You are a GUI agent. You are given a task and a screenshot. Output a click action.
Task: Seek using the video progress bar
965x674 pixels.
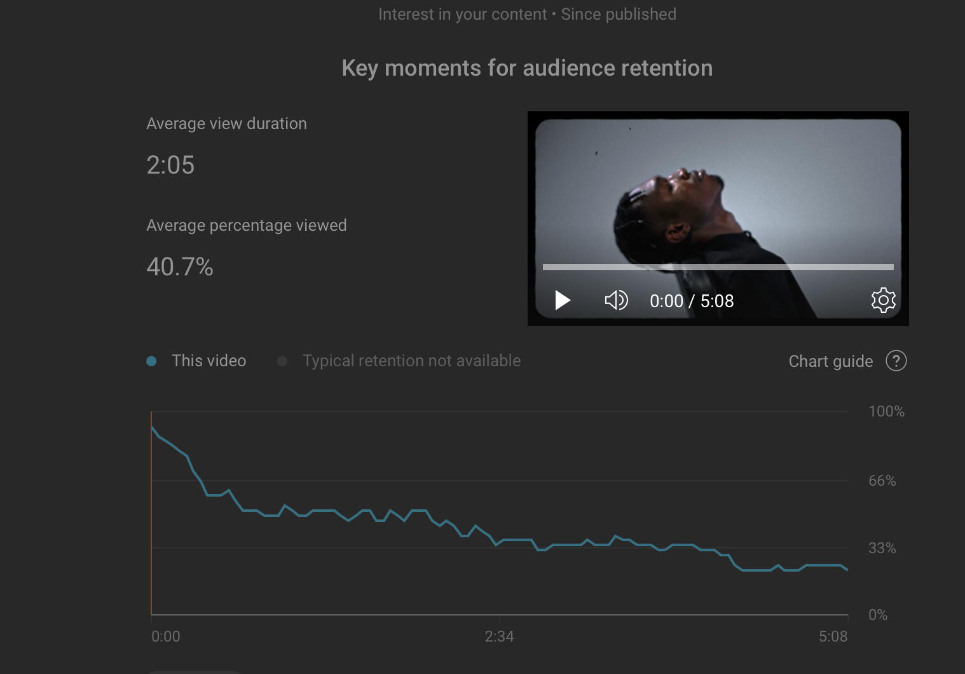[x=718, y=267]
